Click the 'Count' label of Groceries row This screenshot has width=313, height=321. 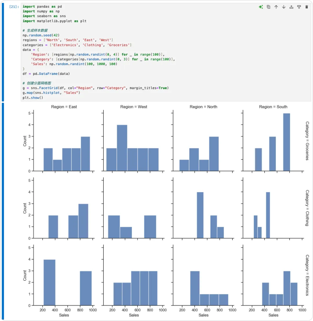point(25,141)
